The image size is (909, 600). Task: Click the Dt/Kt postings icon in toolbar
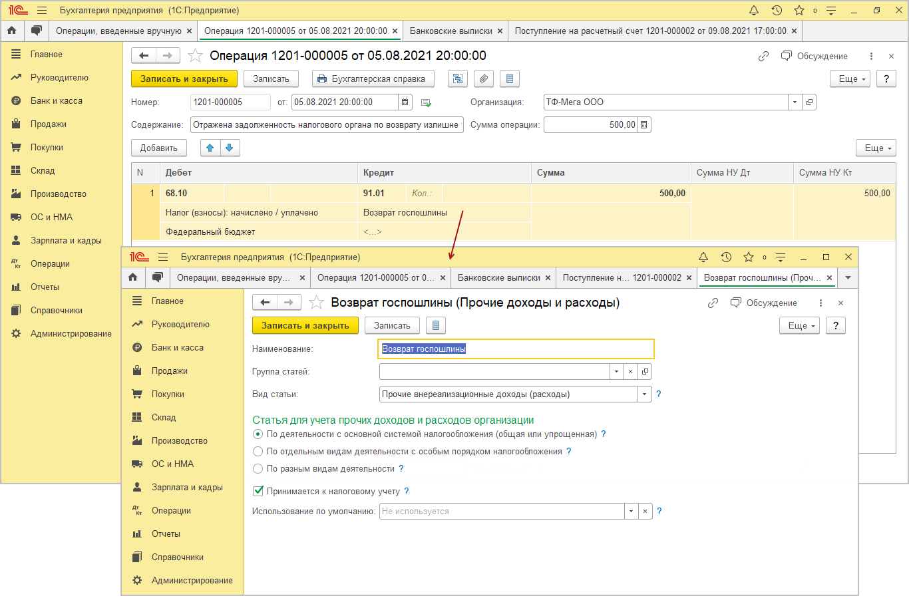coord(458,78)
